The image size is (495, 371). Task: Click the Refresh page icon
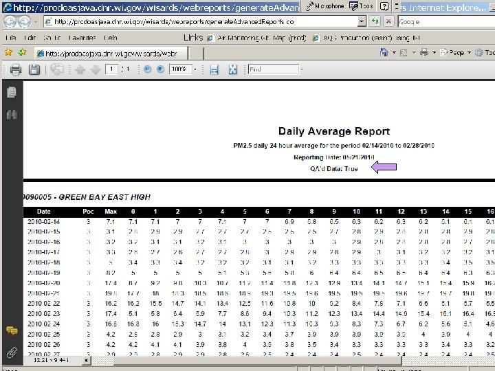(x=375, y=21)
